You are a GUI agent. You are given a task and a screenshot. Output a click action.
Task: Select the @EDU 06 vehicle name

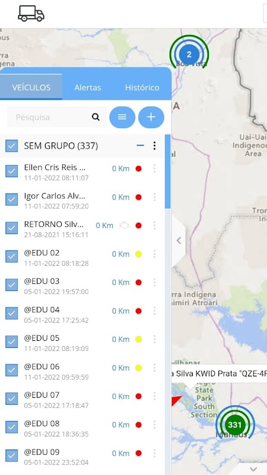coord(42,366)
